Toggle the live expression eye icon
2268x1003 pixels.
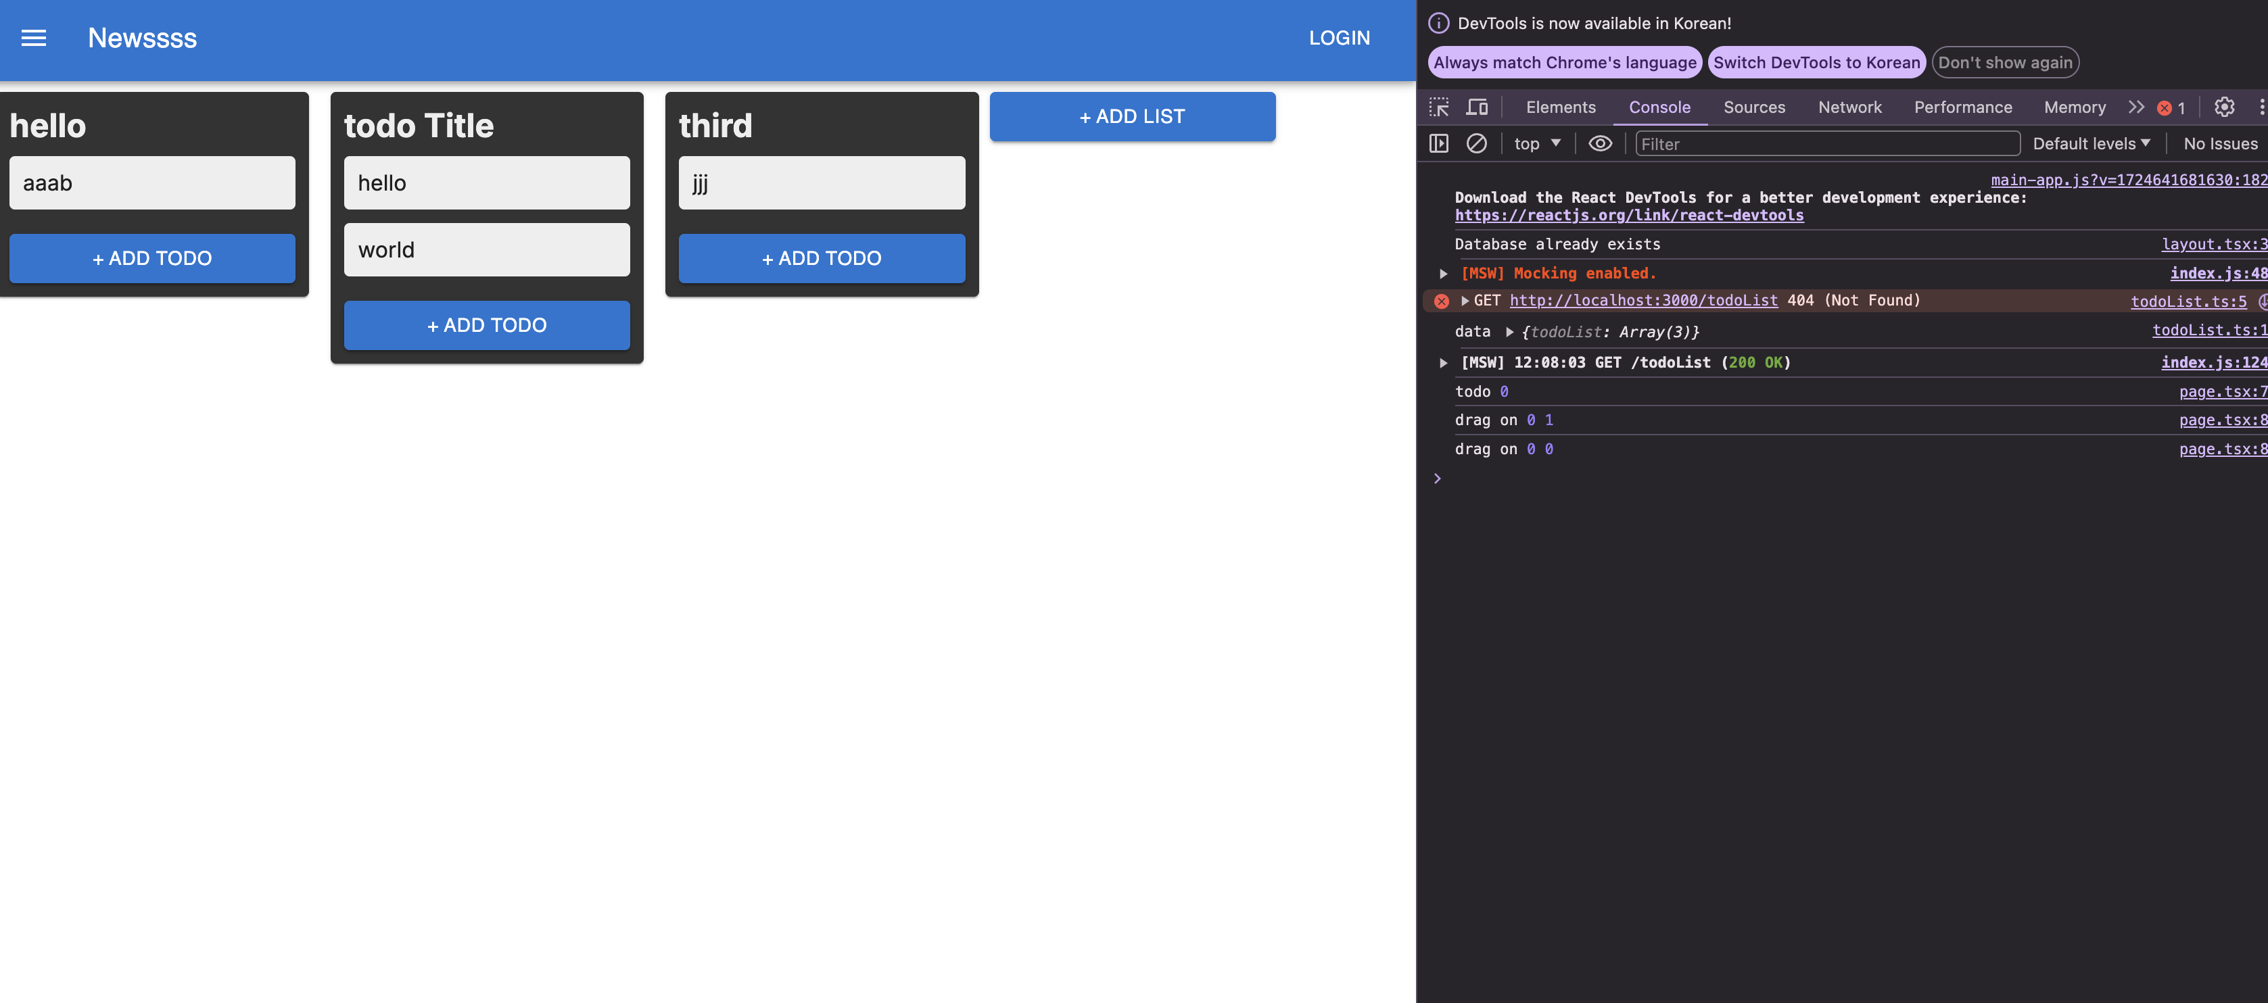(x=1600, y=143)
